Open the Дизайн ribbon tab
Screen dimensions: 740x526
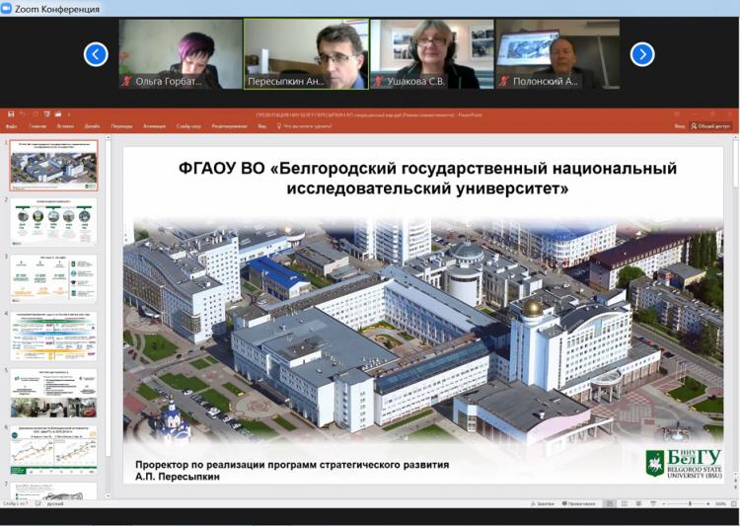[x=92, y=126]
